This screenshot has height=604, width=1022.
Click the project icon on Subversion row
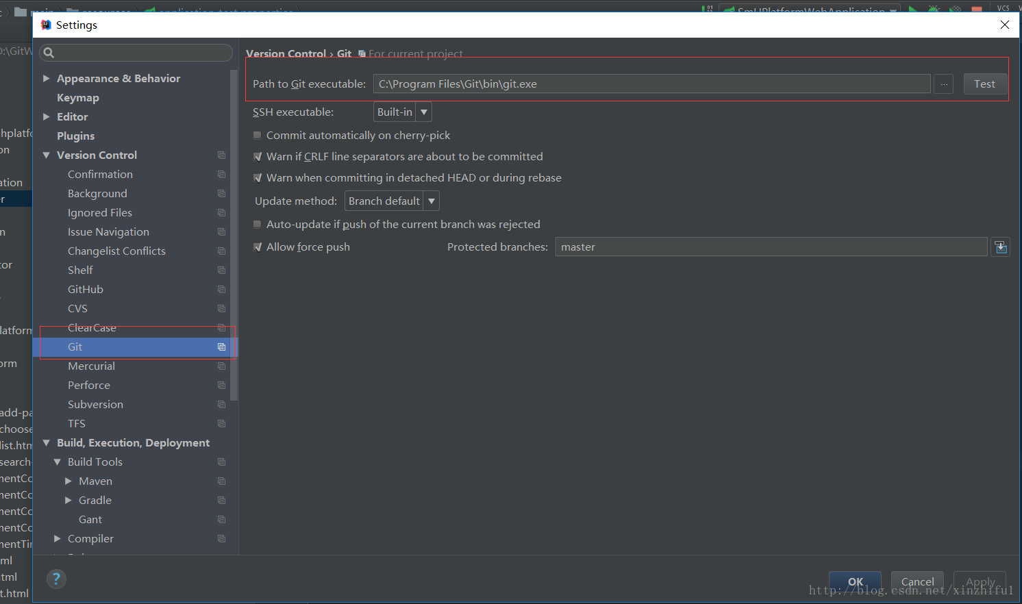pos(221,405)
